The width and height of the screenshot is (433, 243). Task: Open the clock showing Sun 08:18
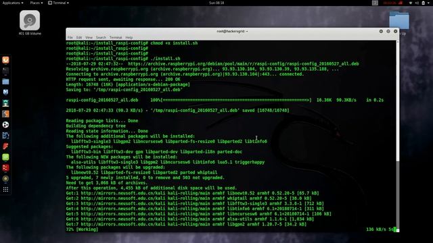(x=216, y=3)
